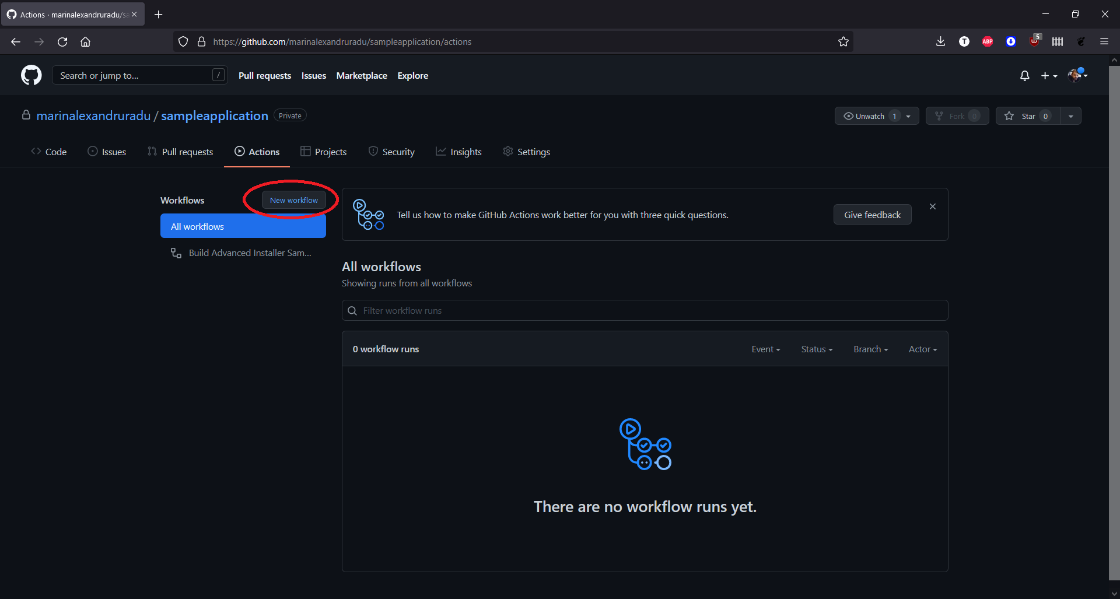Expand the Branch filter dropdown
Image resolution: width=1120 pixels, height=599 pixels.
pos(871,349)
